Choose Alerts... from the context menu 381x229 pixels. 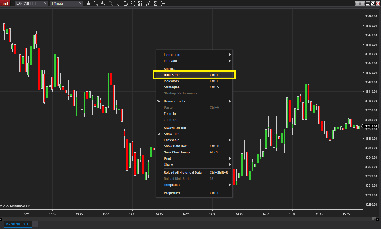195,69
